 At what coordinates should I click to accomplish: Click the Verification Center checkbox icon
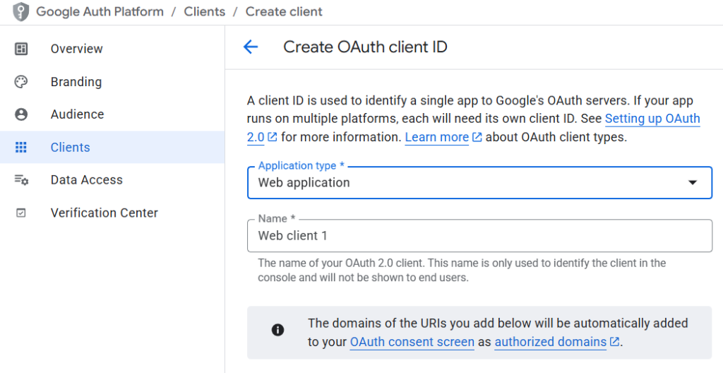tap(21, 213)
